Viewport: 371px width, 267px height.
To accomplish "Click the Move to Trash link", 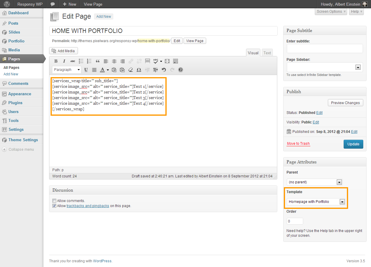I will pyautogui.click(x=298, y=144).
